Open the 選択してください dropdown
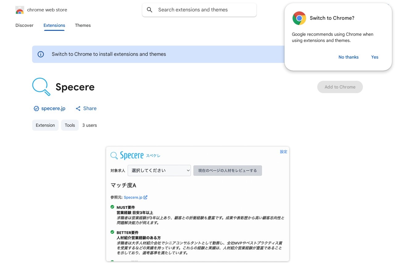Image resolution: width=395 pixels, height=263 pixels. [159, 171]
